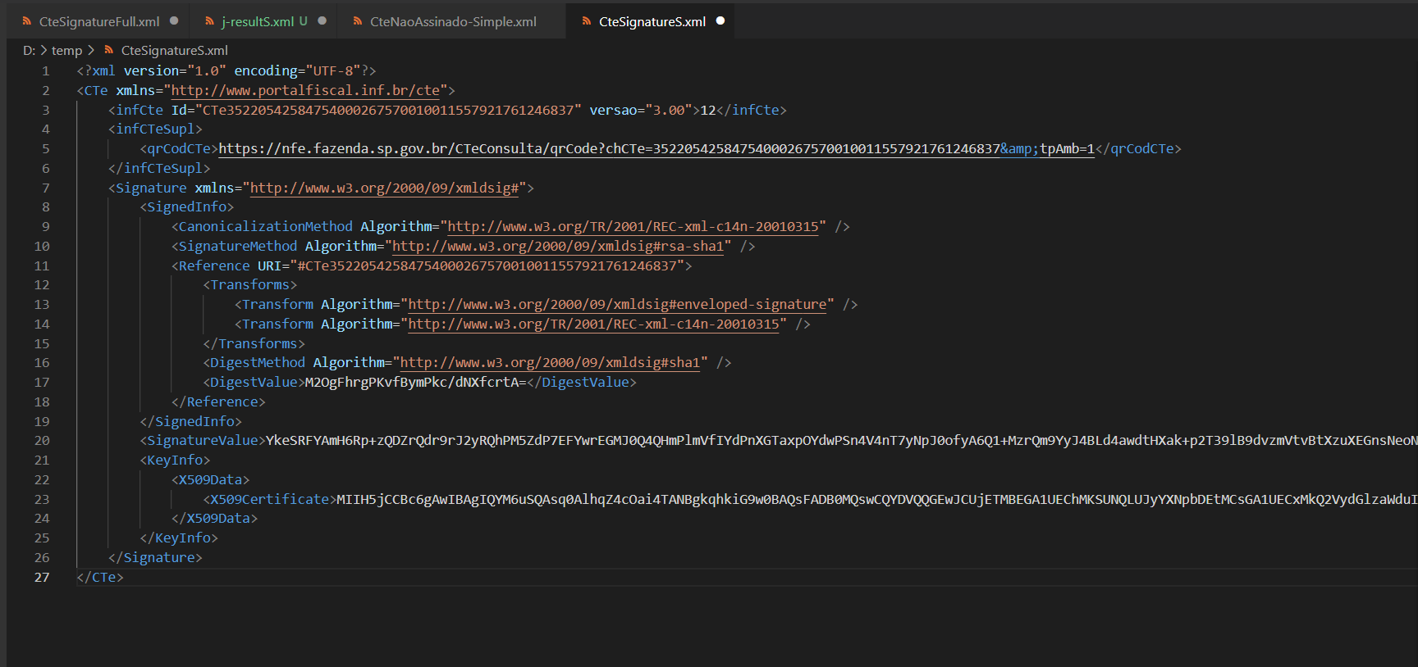
Task: Click the opening infCTeSupl tag
Action: click(x=155, y=129)
